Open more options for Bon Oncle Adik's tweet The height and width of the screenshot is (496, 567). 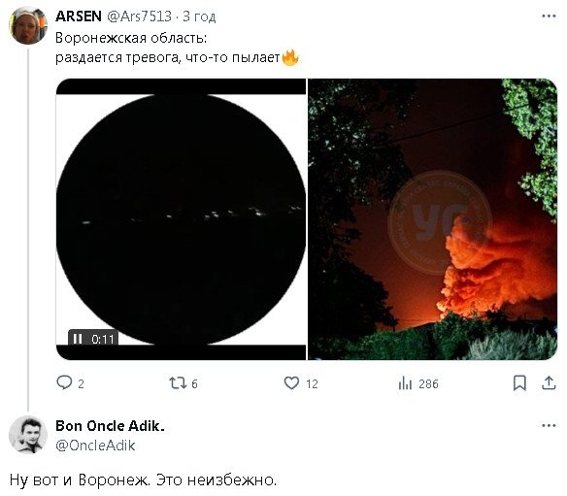(x=549, y=425)
